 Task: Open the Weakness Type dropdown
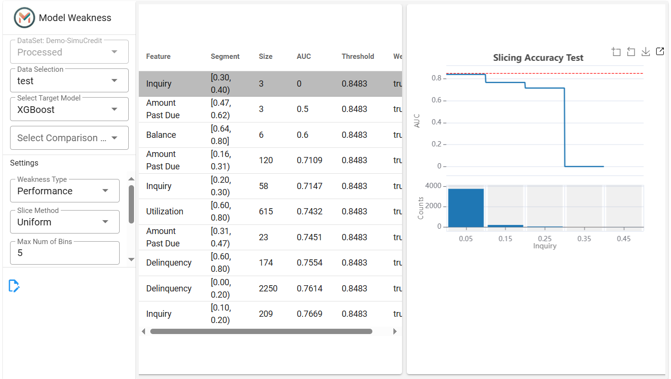coord(65,191)
